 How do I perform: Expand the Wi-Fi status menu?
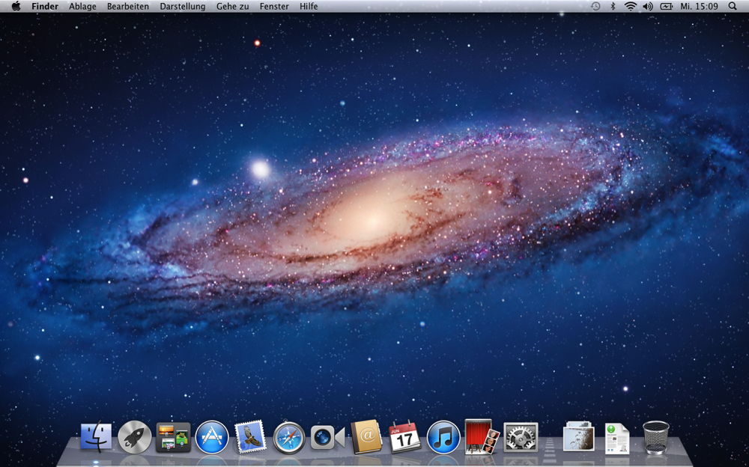point(631,6)
